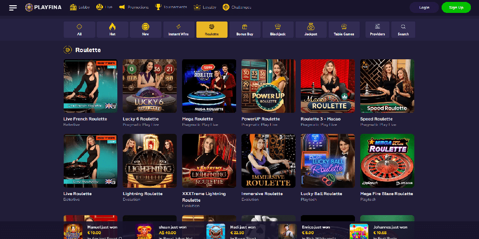Screen dimensions: 479x239
Task: Click the Login button
Action: pyautogui.click(x=424, y=7)
